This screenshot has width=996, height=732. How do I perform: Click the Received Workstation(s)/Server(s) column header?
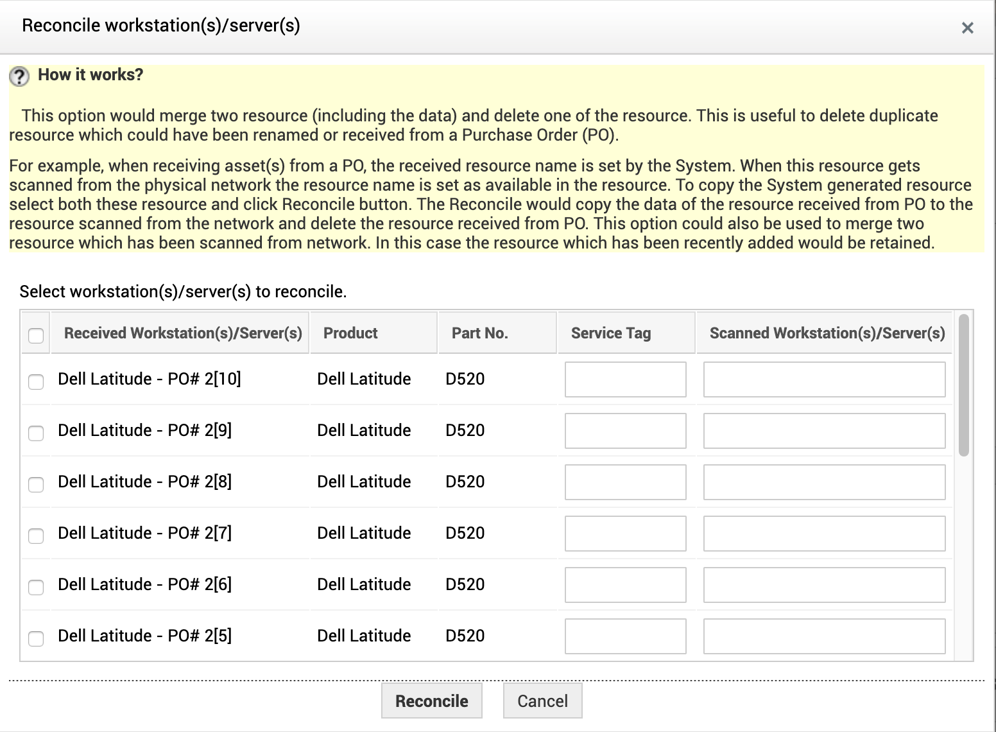[x=182, y=333]
